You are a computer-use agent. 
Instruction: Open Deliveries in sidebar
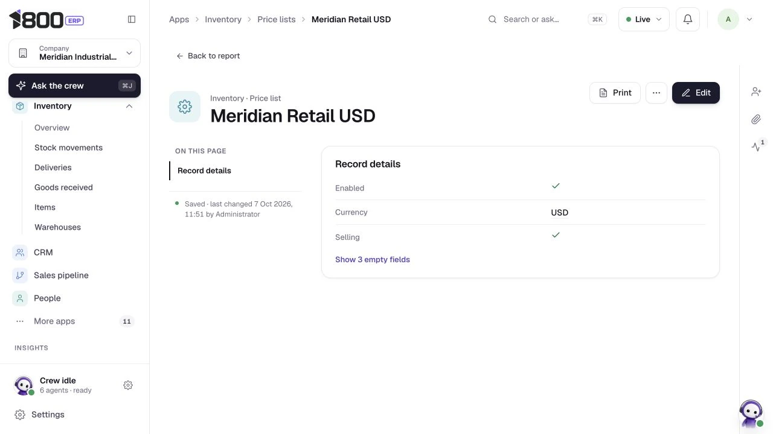click(x=53, y=168)
